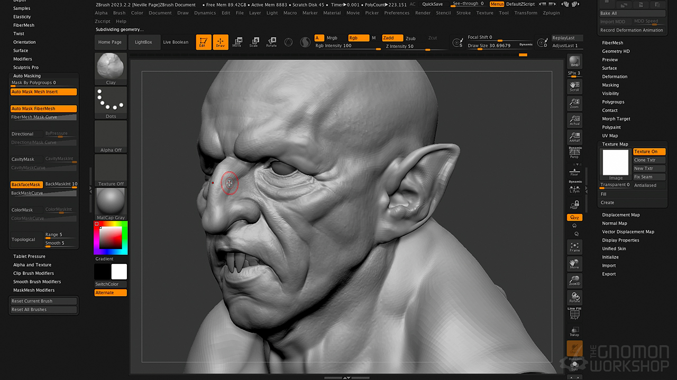This screenshot has height=380, width=677.
Task: Toggle Zadd sculpt mode
Action: (392, 38)
